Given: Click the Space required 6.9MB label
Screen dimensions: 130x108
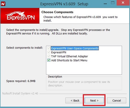Looking at the screenshot, I should (x=21, y=81).
